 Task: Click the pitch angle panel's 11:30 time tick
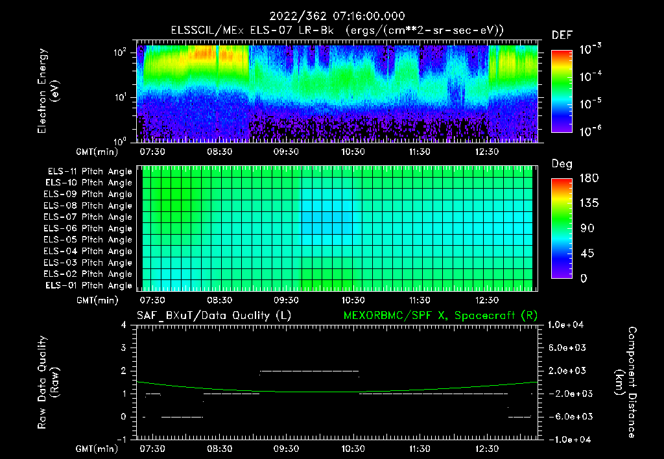(420, 300)
